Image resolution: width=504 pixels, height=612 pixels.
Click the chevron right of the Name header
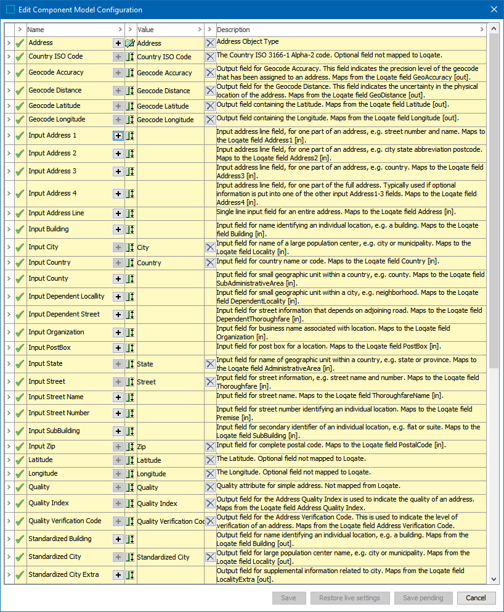coord(120,30)
